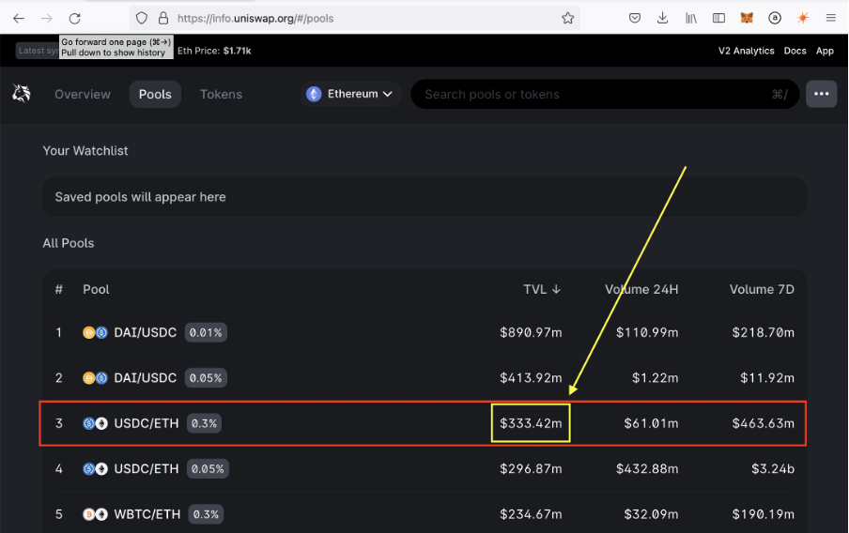Open the MetaMask fox extension

[747, 19]
